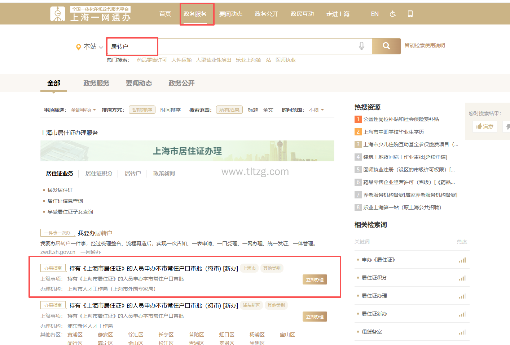
Task: Select 全文 search scope option
Action: 268,110
